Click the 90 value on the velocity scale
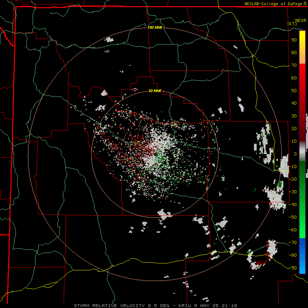The height and width of the screenshot is (308, 308). pos(294,40)
